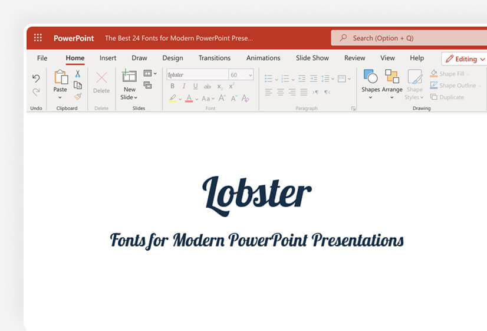Screen dimensions: 487x331
Task: Click the Lobster font name box
Action: pyautogui.click(x=198, y=74)
